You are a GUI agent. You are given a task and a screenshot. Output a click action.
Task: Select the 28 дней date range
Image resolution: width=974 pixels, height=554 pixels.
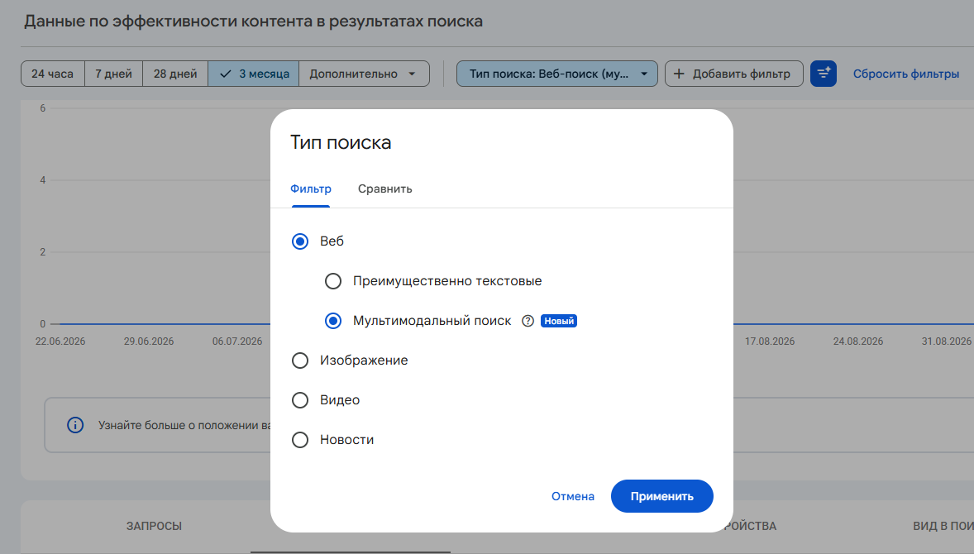[175, 74]
